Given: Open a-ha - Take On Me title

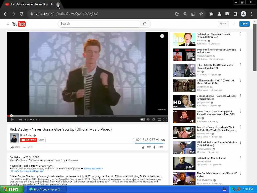Looking at the screenshot, I should [216, 66].
